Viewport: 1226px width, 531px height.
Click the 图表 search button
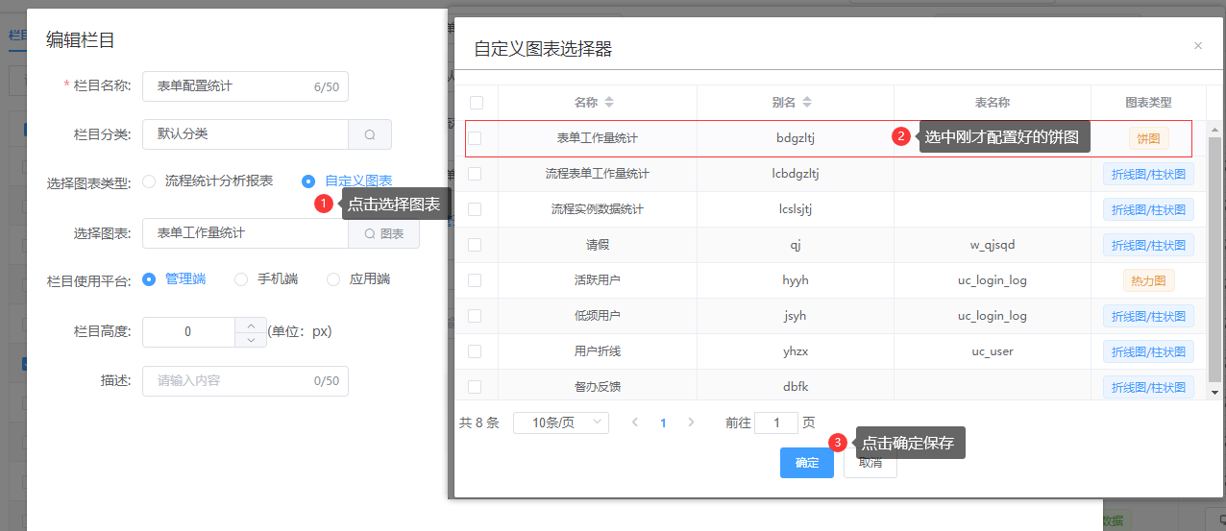383,233
